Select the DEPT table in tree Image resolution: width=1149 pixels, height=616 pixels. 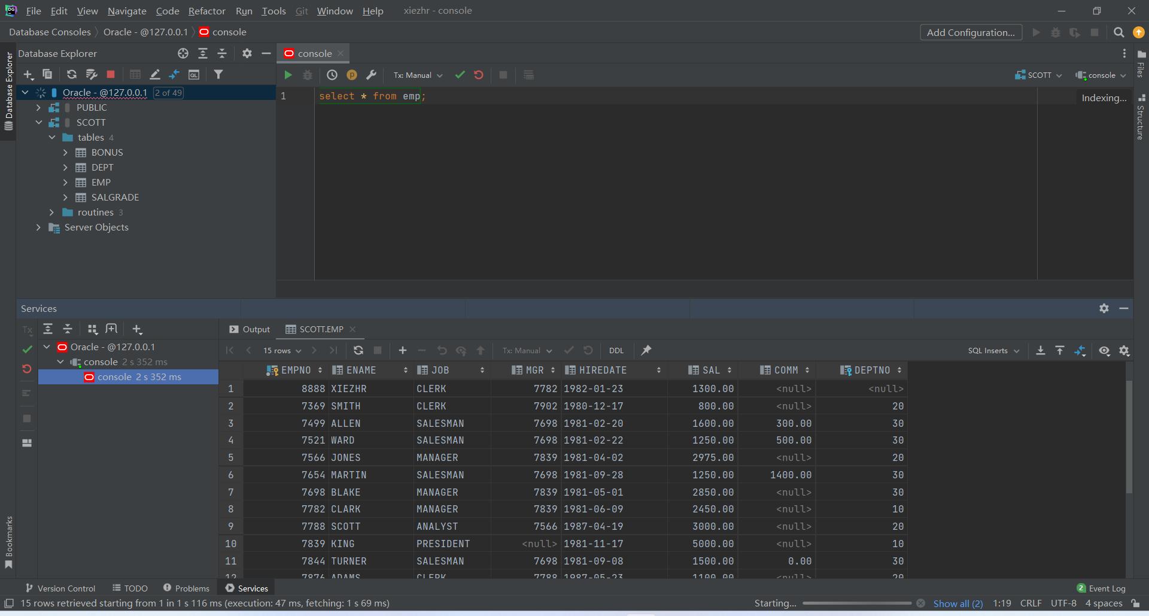pyautogui.click(x=102, y=168)
